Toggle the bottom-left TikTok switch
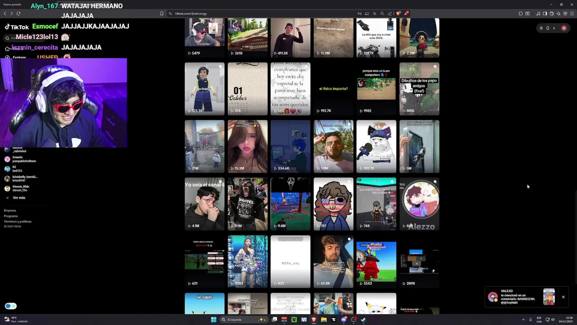Viewport: 577px width, 325px height. click(10, 306)
